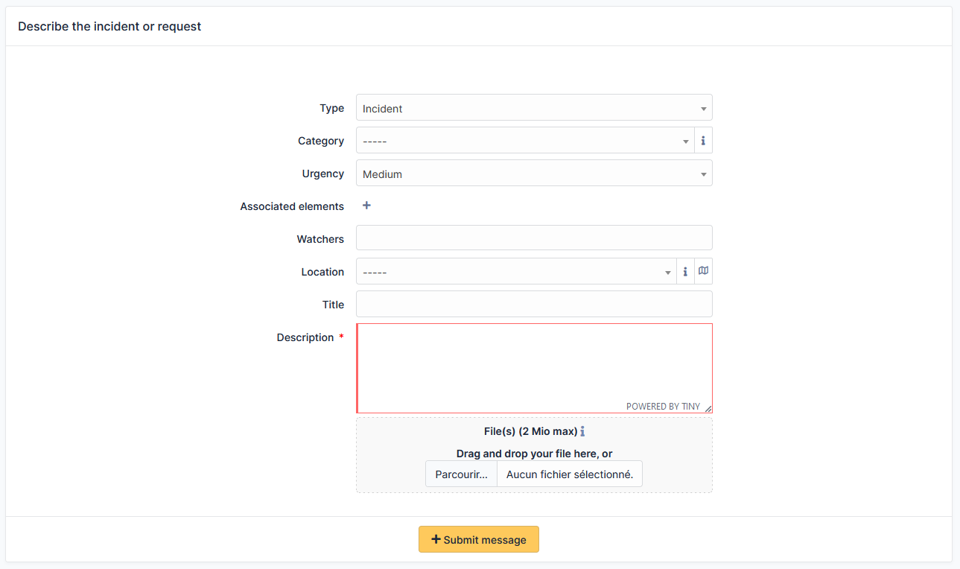Click inside the Watchers field
This screenshot has width=960, height=569.
[534, 237]
